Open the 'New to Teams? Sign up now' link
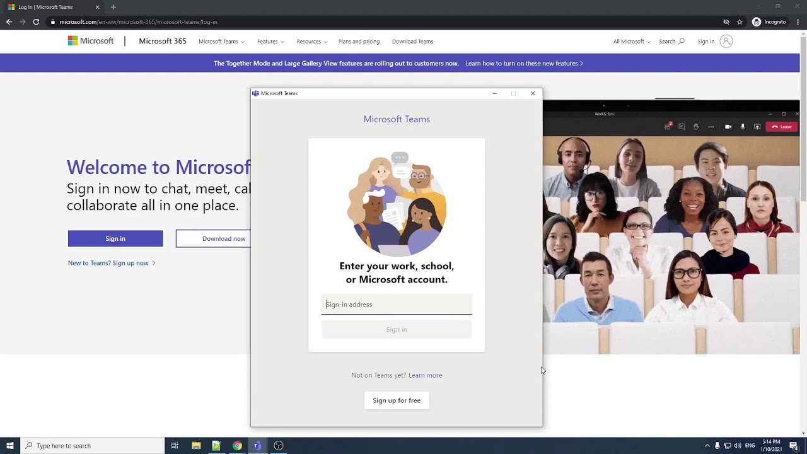 point(112,263)
